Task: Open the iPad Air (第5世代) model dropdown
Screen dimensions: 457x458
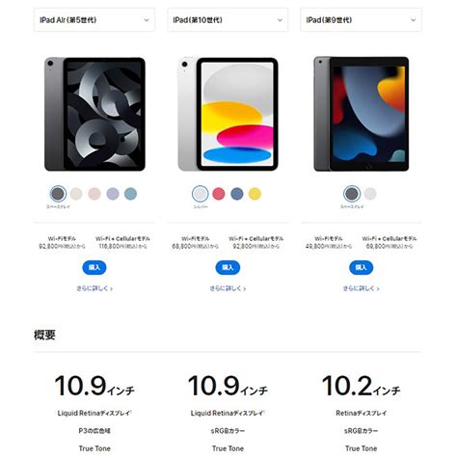Action: coord(94,20)
